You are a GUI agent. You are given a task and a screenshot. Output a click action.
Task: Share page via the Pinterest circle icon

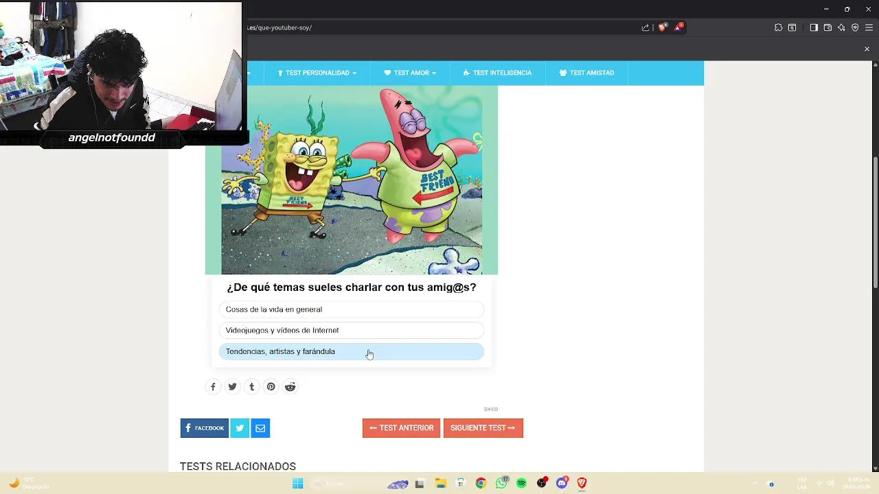pos(271,387)
